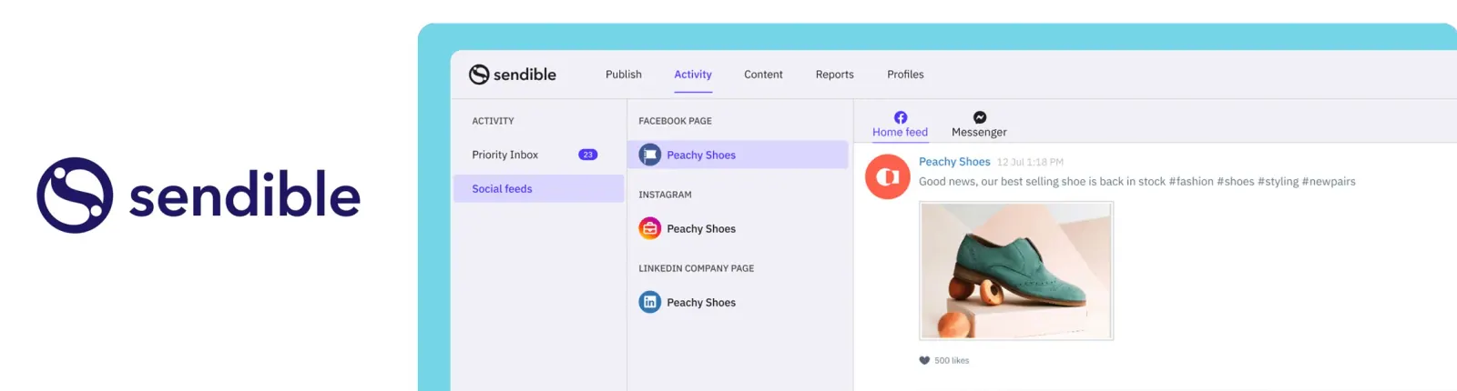Select the Facebook page Peachy Shoes
This screenshot has width=1457, height=391.
click(x=738, y=155)
